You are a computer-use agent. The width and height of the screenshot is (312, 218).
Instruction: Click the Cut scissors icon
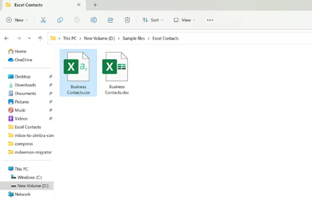pyautogui.click(x=43, y=20)
